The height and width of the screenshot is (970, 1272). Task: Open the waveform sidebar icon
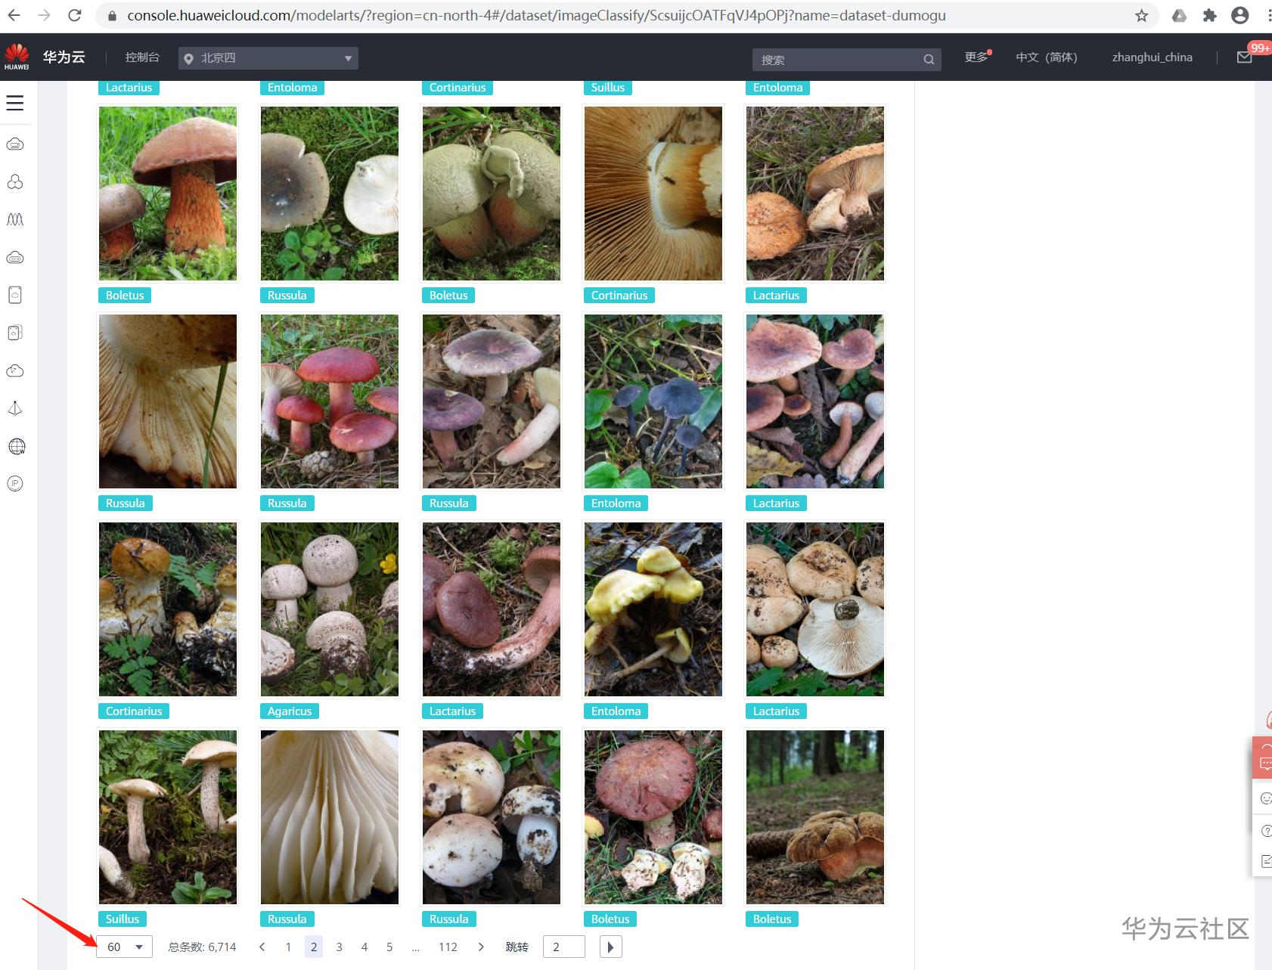[15, 219]
